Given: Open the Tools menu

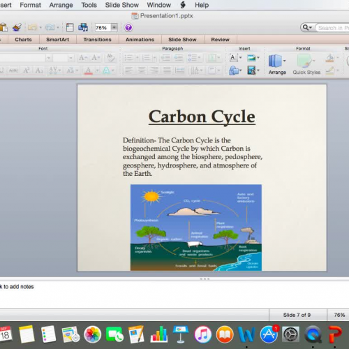Looking at the screenshot, I should click(89, 5).
